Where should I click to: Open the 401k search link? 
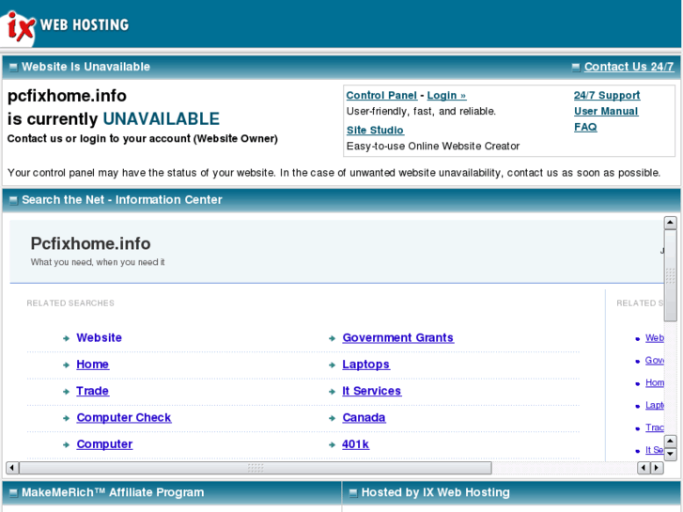click(x=355, y=444)
